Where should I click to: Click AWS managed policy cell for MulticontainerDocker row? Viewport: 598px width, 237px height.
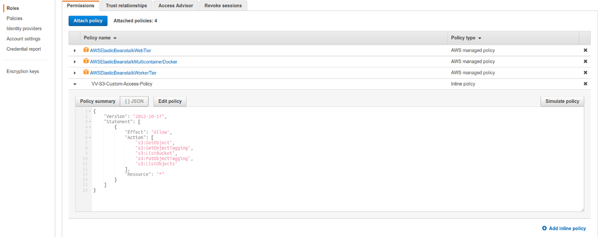pyautogui.click(x=473, y=61)
